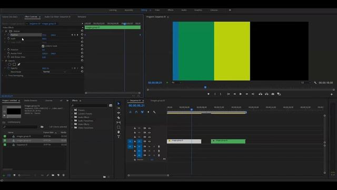Switch to the Effect Controls tab
Image resolution: width=337 pixels, height=190 pixels.
[x=31, y=17]
